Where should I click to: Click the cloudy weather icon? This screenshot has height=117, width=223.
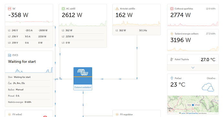coord(208,87)
